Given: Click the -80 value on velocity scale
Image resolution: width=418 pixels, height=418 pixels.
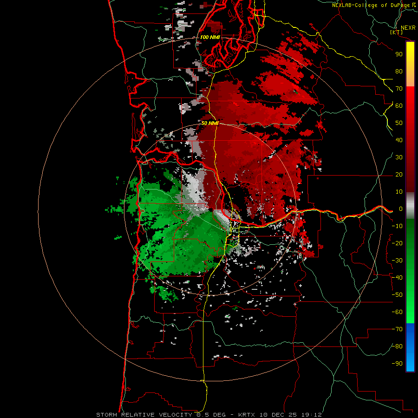Looking at the screenshot, I should coord(397,346).
